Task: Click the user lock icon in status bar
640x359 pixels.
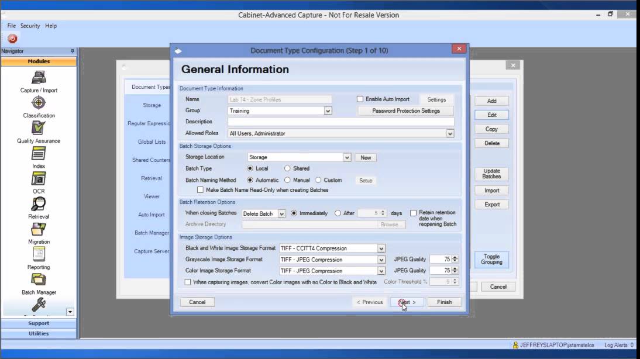Action: [515, 345]
